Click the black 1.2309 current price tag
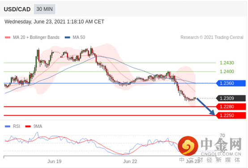This screenshot has width=248, height=168. pos(231,98)
